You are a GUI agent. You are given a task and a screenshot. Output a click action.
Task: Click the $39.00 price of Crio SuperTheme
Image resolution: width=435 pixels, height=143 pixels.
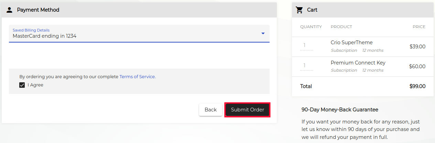[417, 47]
